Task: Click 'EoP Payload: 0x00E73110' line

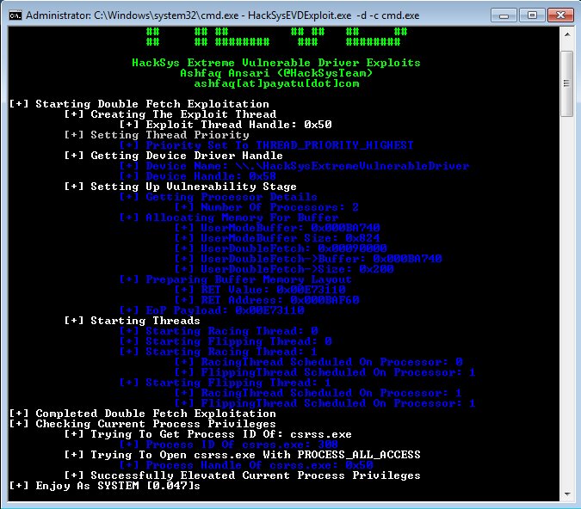Action: click(x=212, y=310)
